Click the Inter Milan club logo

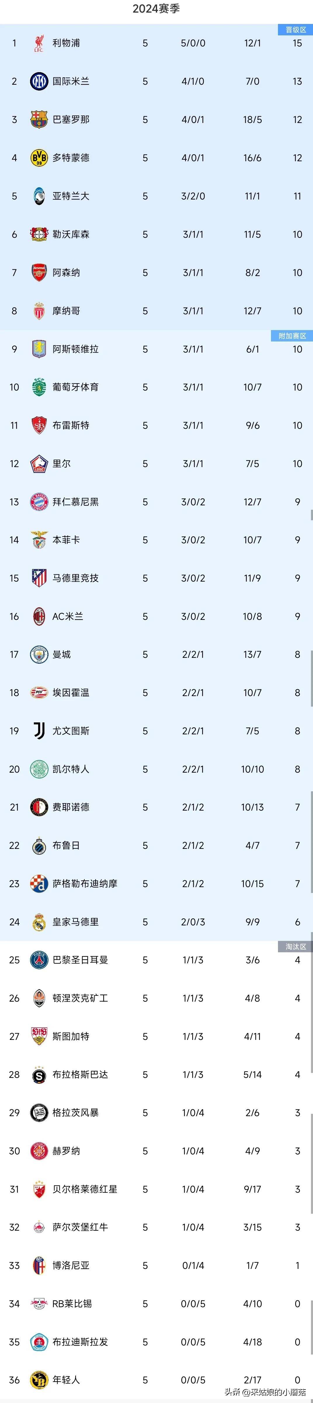39,81
